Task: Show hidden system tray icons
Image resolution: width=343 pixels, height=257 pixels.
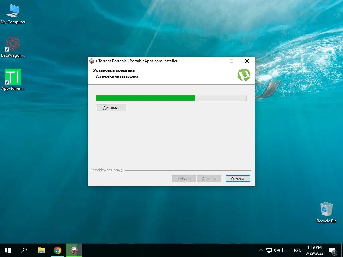Action: coord(261,250)
